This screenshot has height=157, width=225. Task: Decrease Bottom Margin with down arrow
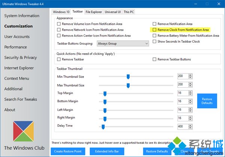tap(190, 103)
